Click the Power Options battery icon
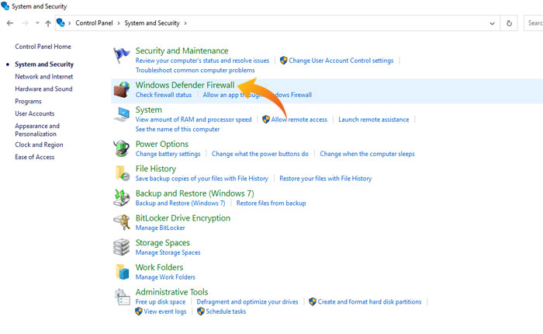Image resolution: width=543 pixels, height=334 pixels. pyautogui.click(x=122, y=148)
